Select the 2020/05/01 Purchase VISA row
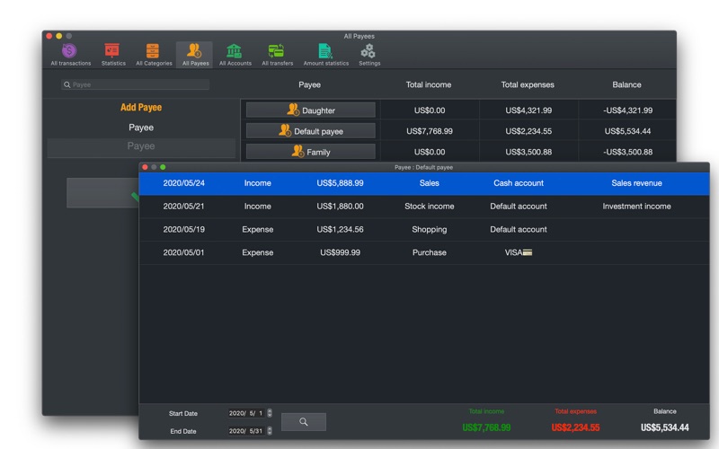The image size is (719, 449). [x=424, y=252]
